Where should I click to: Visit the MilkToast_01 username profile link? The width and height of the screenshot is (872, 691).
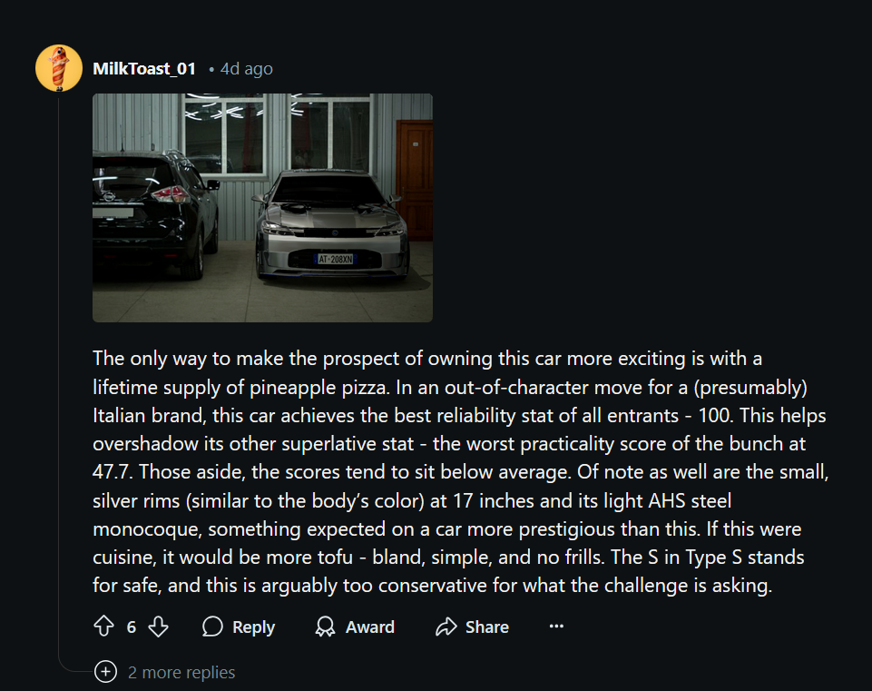[144, 69]
